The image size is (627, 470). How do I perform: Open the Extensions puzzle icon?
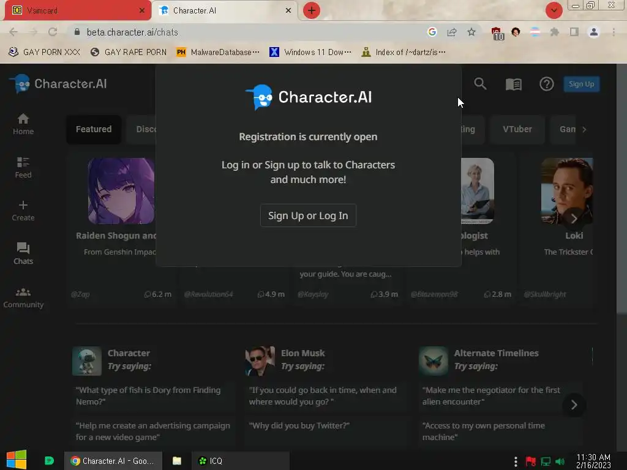tap(554, 32)
